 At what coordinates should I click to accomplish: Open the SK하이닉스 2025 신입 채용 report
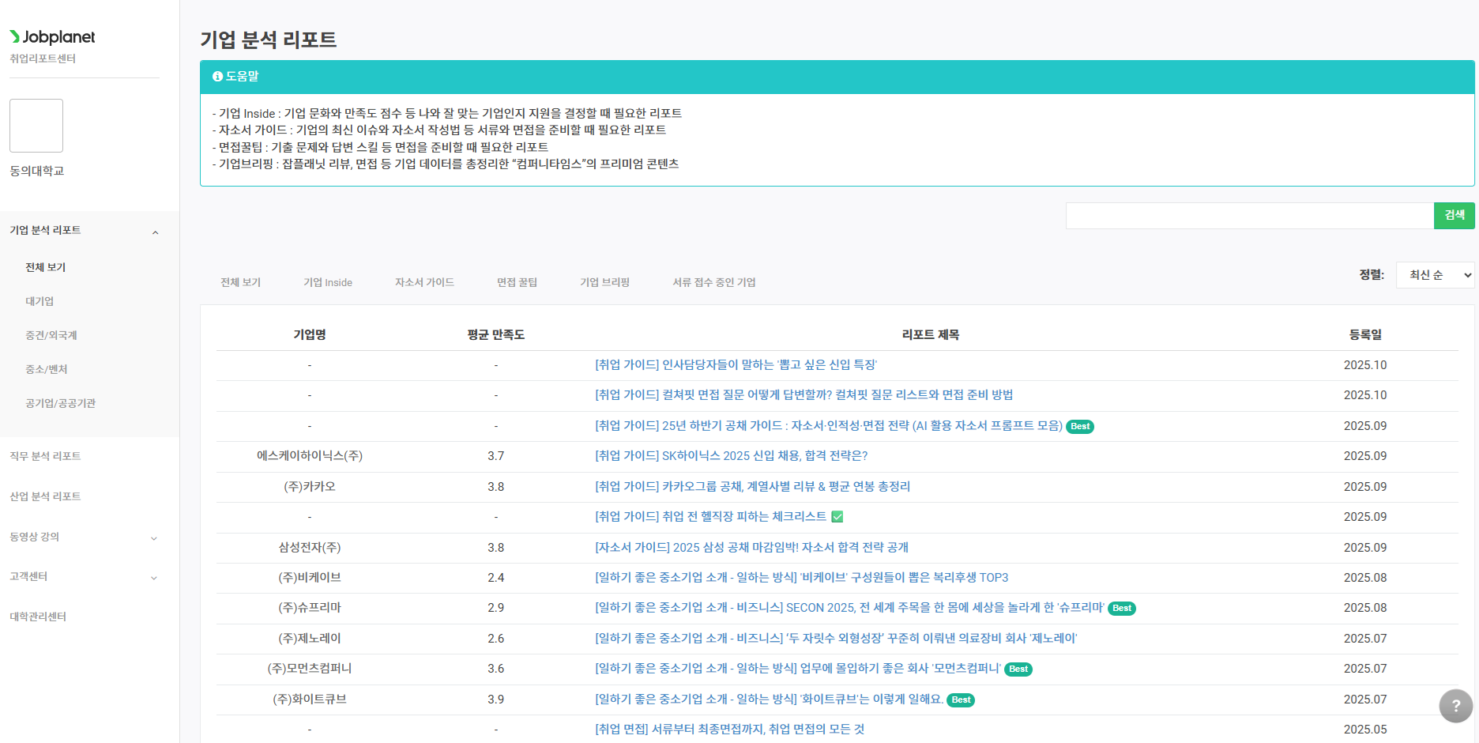point(731,456)
